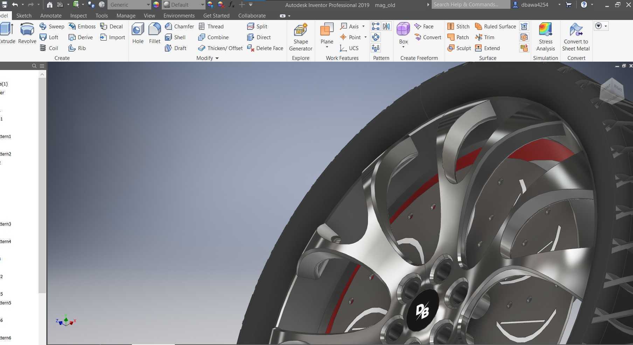The height and width of the screenshot is (345, 633).
Task: Select the freeform Convert tool
Action: tap(427, 37)
